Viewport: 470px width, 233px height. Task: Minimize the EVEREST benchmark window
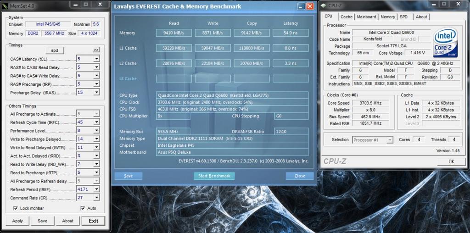point(302,6)
